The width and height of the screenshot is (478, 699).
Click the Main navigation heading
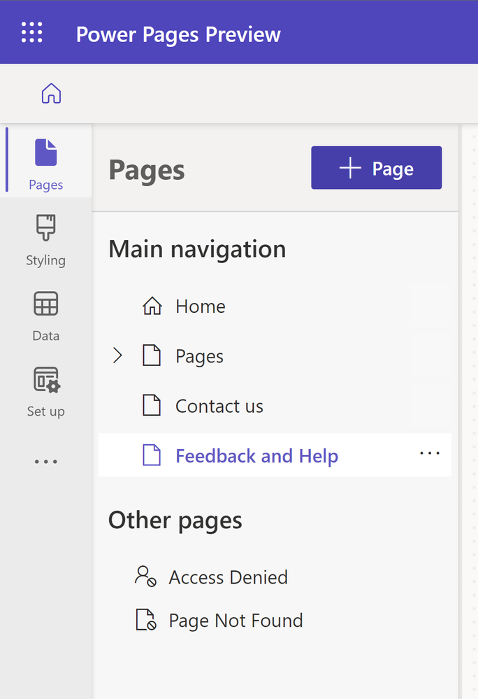(198, 249)
